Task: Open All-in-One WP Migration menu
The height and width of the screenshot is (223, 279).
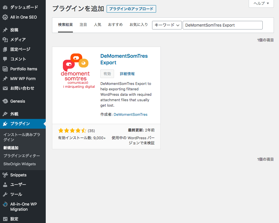Action: (x=23, y=207)
